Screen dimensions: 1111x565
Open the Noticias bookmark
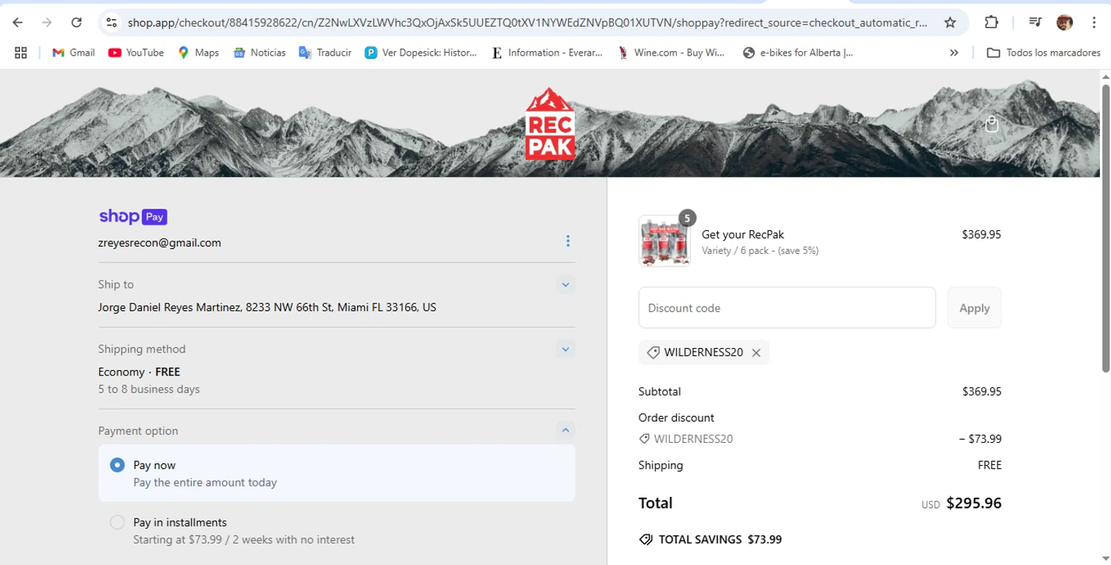[x=259, y=53]
